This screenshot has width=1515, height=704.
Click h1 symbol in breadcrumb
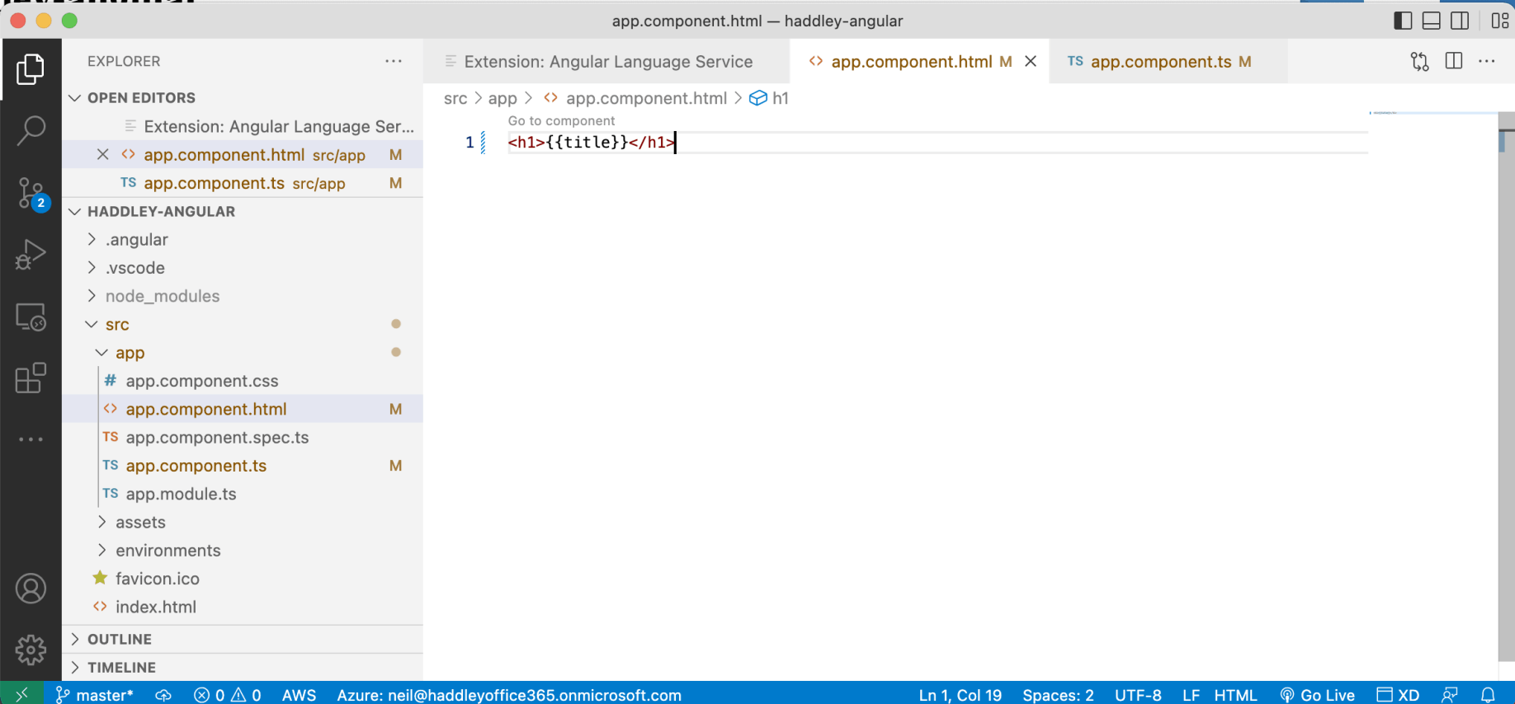[769, 98]
